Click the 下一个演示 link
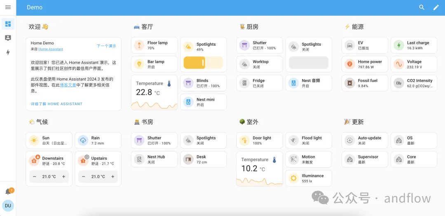445x216 pixels. pos(106,46)
